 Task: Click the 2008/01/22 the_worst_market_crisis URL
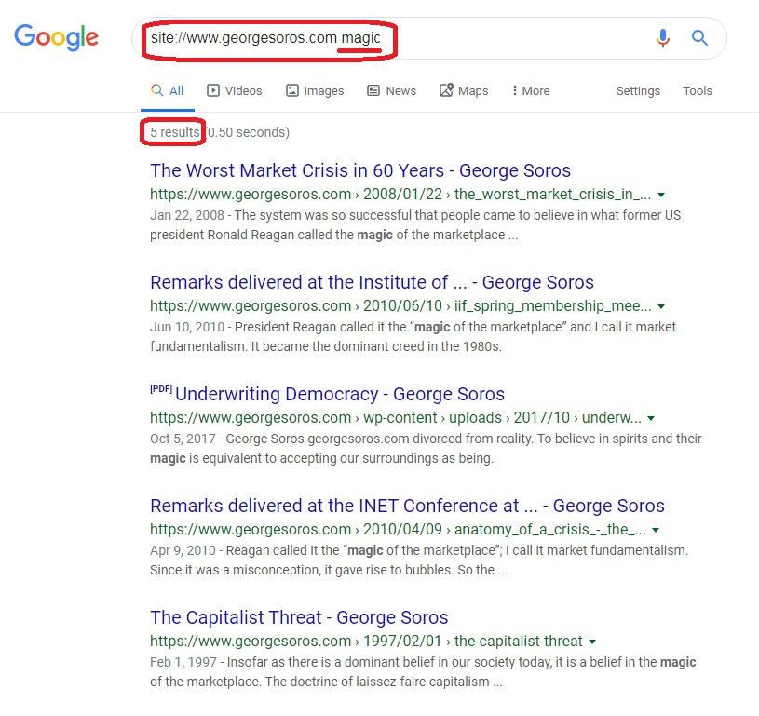(x=400, y=194)
